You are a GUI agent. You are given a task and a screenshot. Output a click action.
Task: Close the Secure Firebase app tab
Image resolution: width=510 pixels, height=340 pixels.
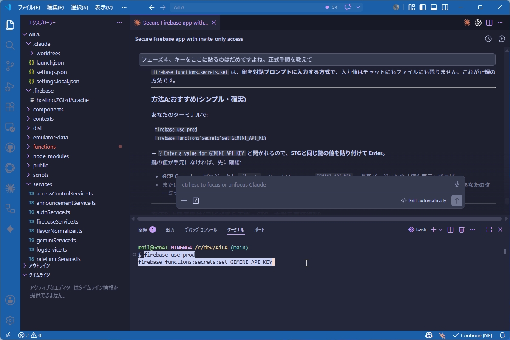point(214,23)
